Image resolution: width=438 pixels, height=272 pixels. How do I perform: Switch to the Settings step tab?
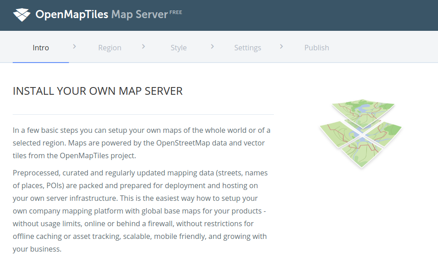point(248,48)
